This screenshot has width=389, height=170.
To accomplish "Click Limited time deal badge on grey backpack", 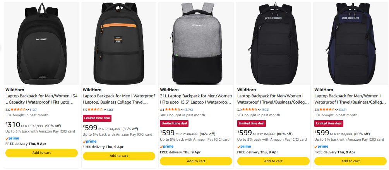I will tap(174, 123).
